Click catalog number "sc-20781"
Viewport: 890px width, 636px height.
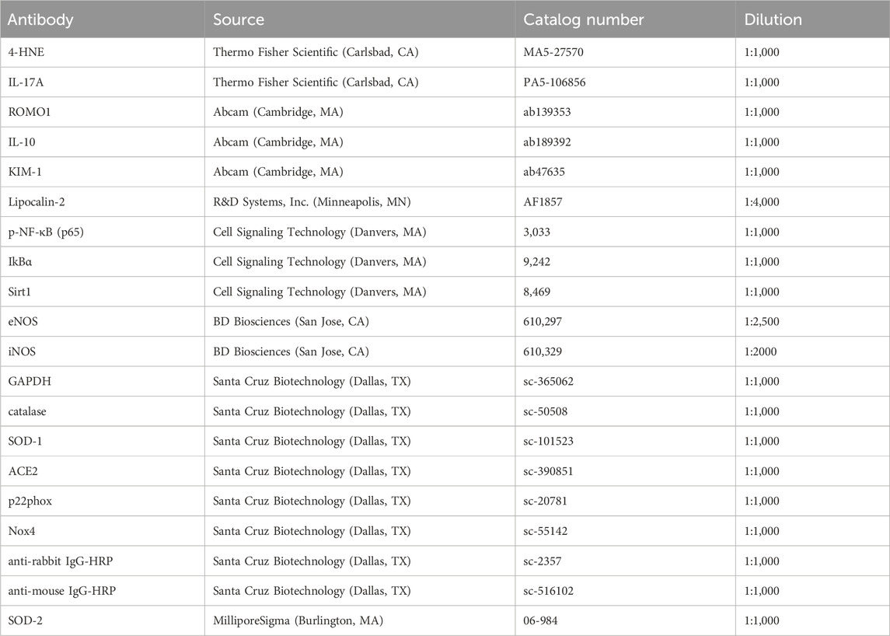[x=546, y=501]
